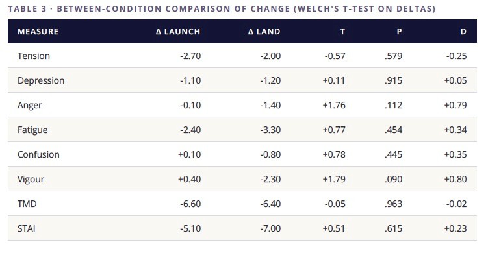Click Tension t-value -0.57
This screenshot has height=253, width=488.
[x=335, y=56]
